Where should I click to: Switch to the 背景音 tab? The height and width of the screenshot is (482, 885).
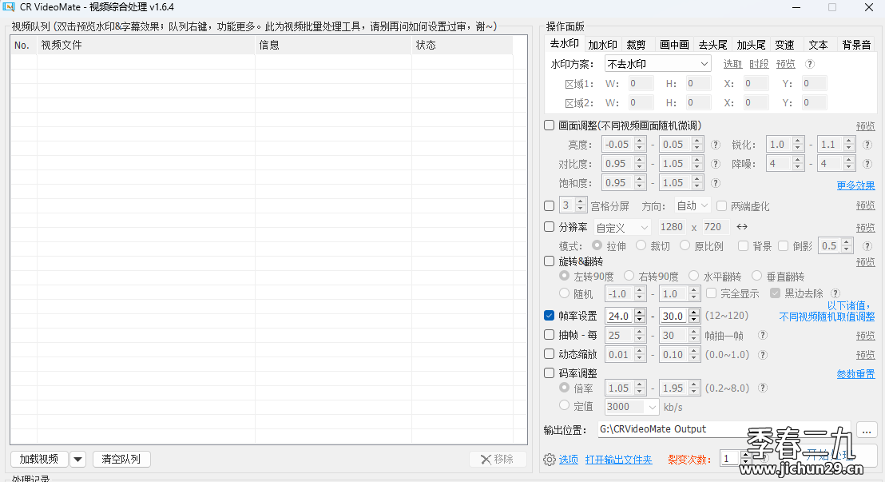click(856, 45)
